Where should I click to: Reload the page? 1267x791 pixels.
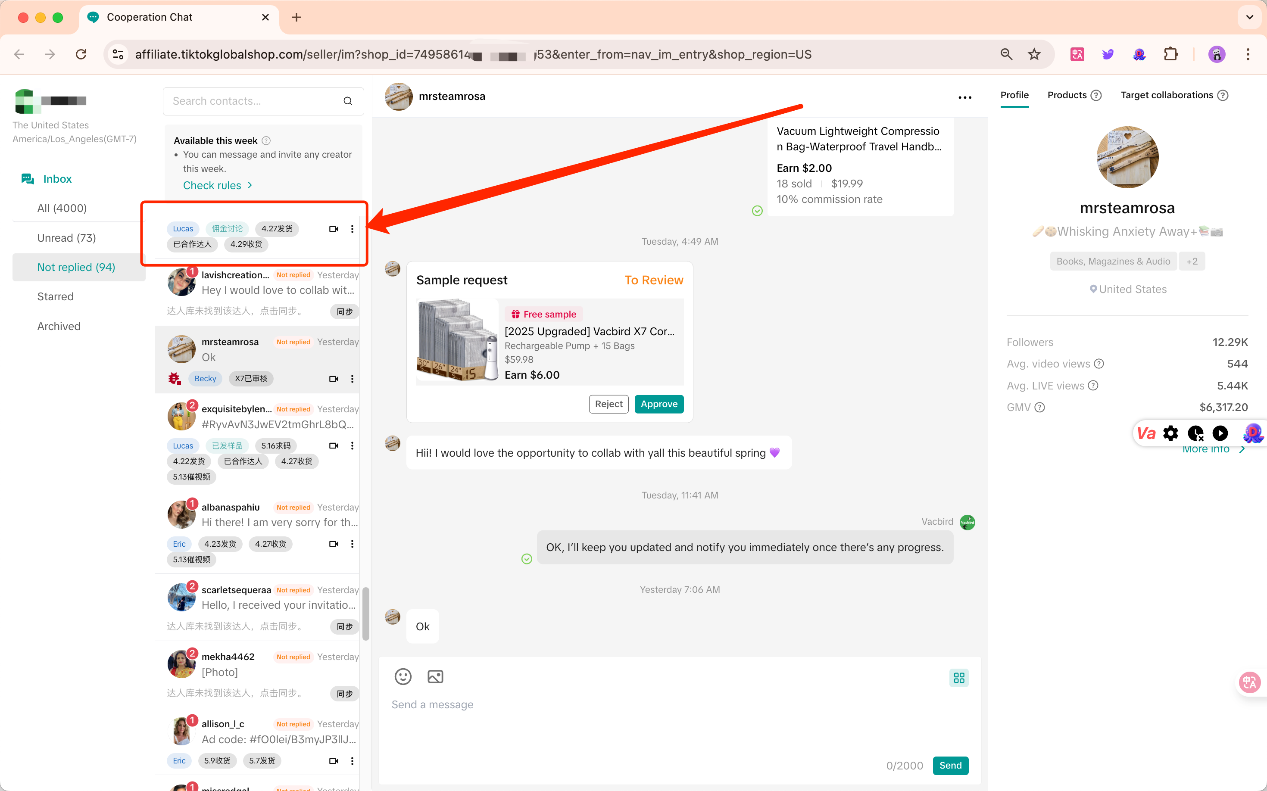coord(81,54)
